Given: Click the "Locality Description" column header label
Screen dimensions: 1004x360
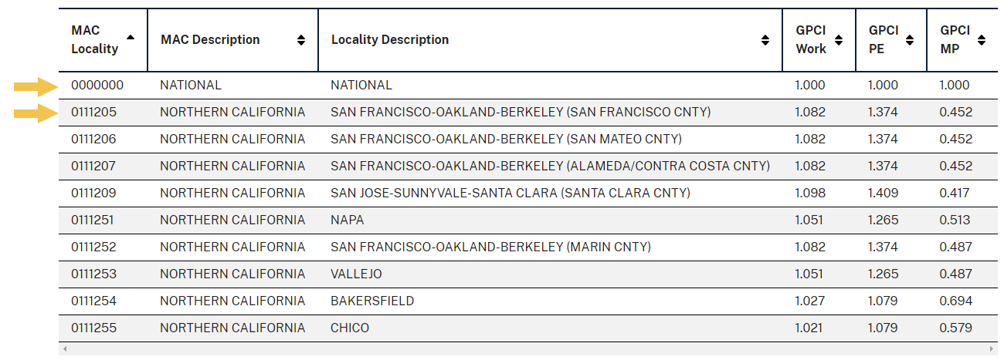Looking at the screenshot, I should tap(390, 40).
